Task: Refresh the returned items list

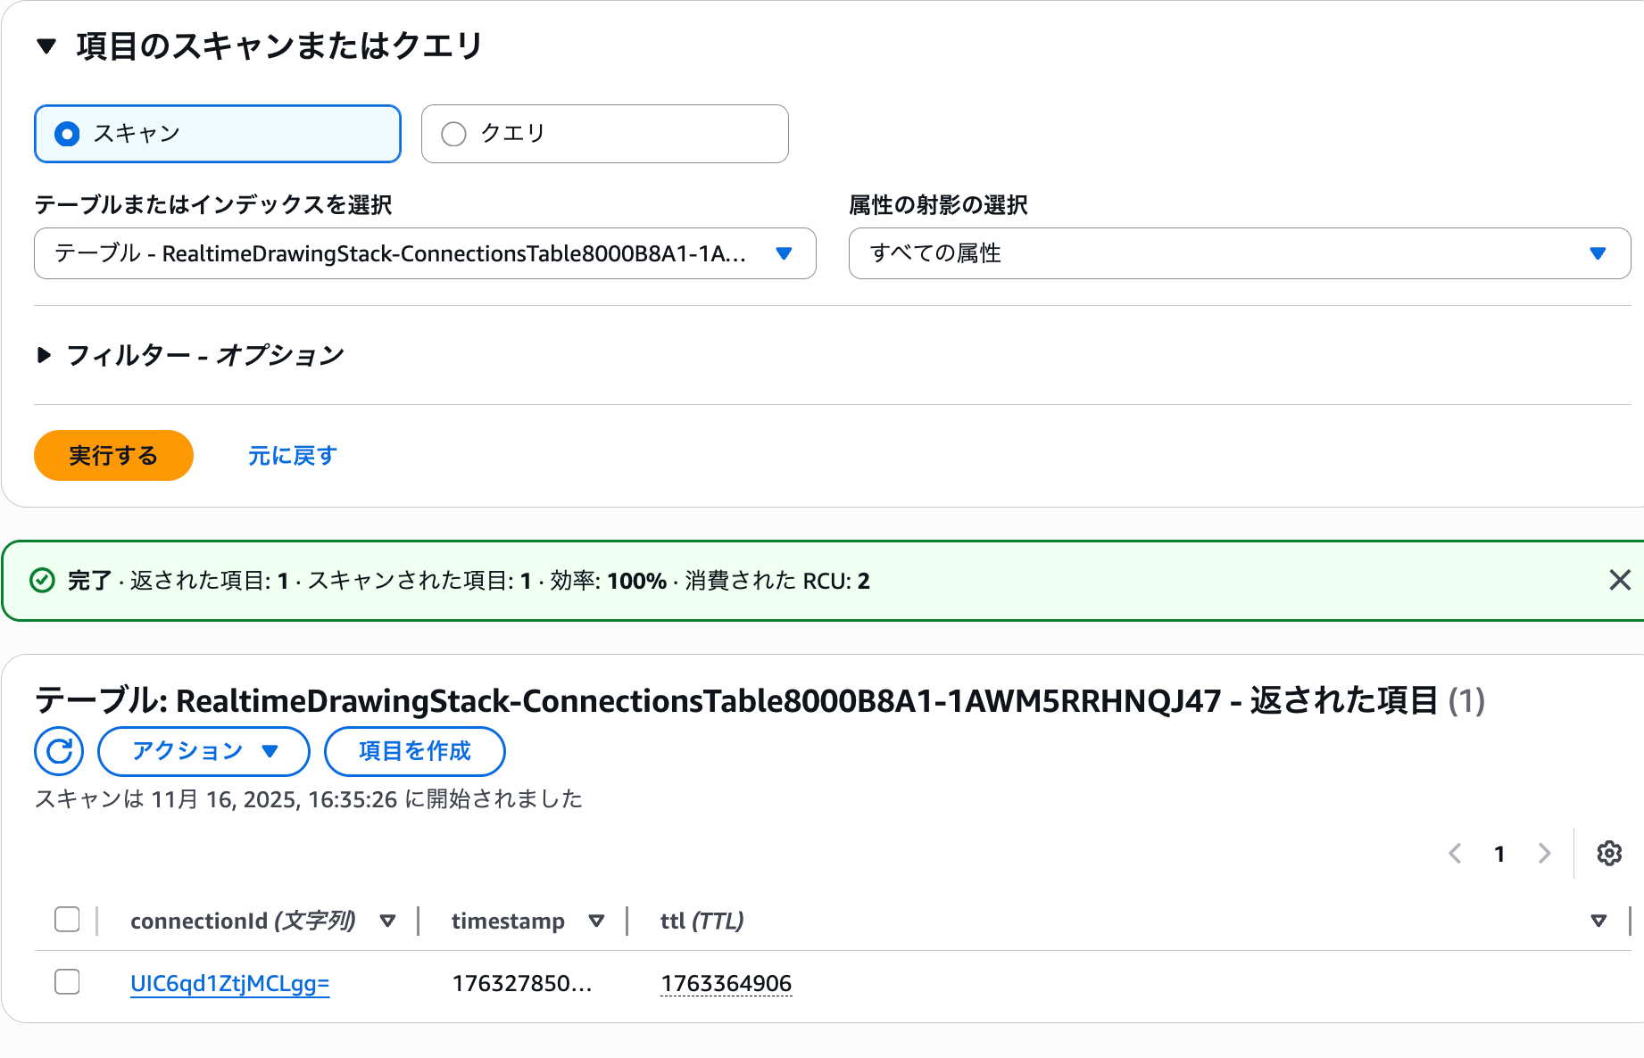Action: pos(58,751)
